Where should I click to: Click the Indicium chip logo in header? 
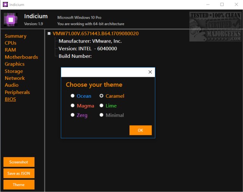[x=11, y=20]
